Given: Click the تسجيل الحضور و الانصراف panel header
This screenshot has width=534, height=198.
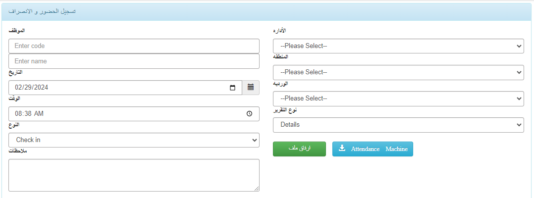Looking at the screenshot, I should tap(267, 12).
